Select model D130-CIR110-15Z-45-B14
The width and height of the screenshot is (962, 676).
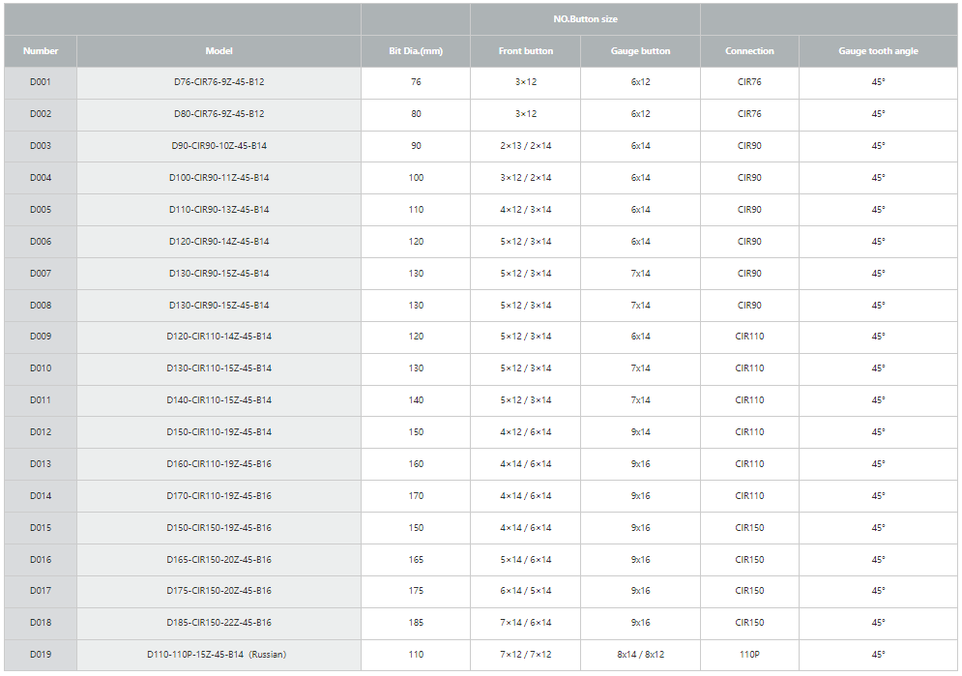click(219, 368)
